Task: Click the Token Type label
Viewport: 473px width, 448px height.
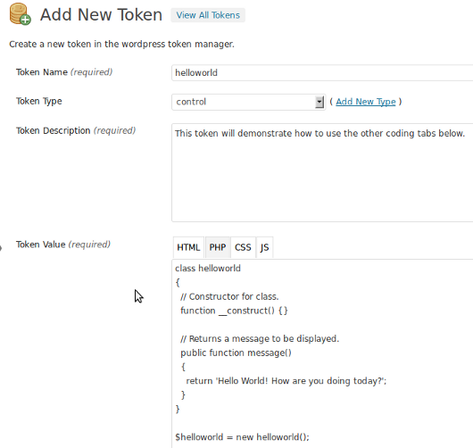Action: pos(39,101)
